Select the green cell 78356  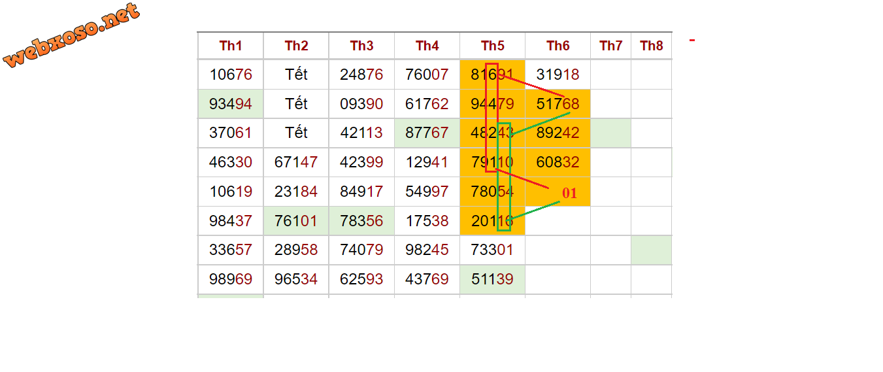point(361,221)
